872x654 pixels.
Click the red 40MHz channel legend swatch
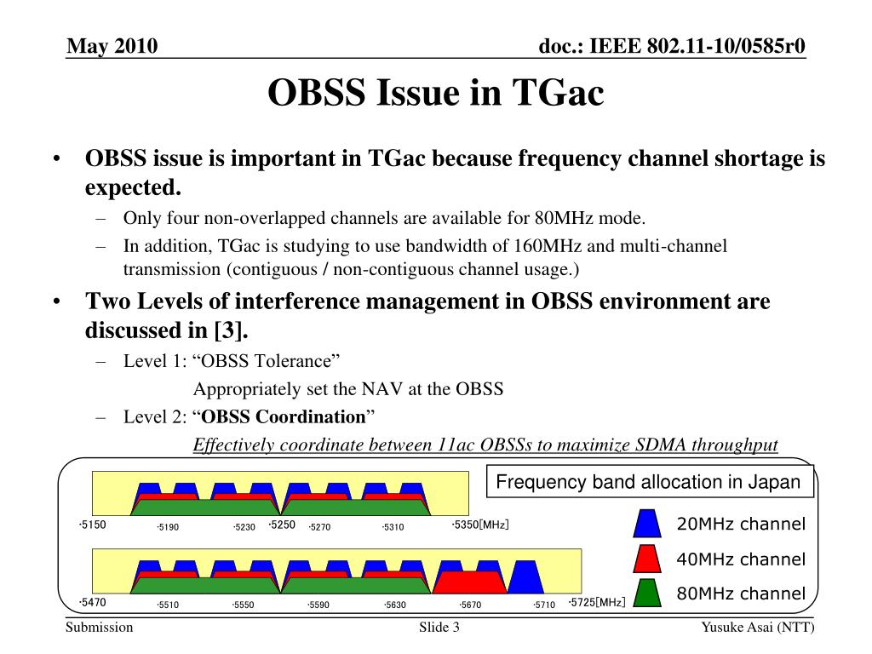tap(647, 559)
